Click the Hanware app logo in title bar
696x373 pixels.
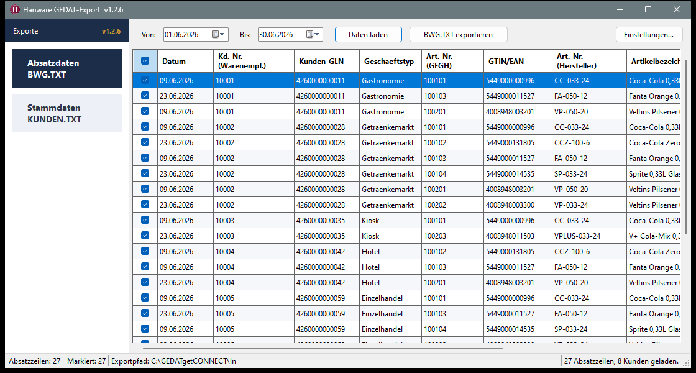click(15, 9)
